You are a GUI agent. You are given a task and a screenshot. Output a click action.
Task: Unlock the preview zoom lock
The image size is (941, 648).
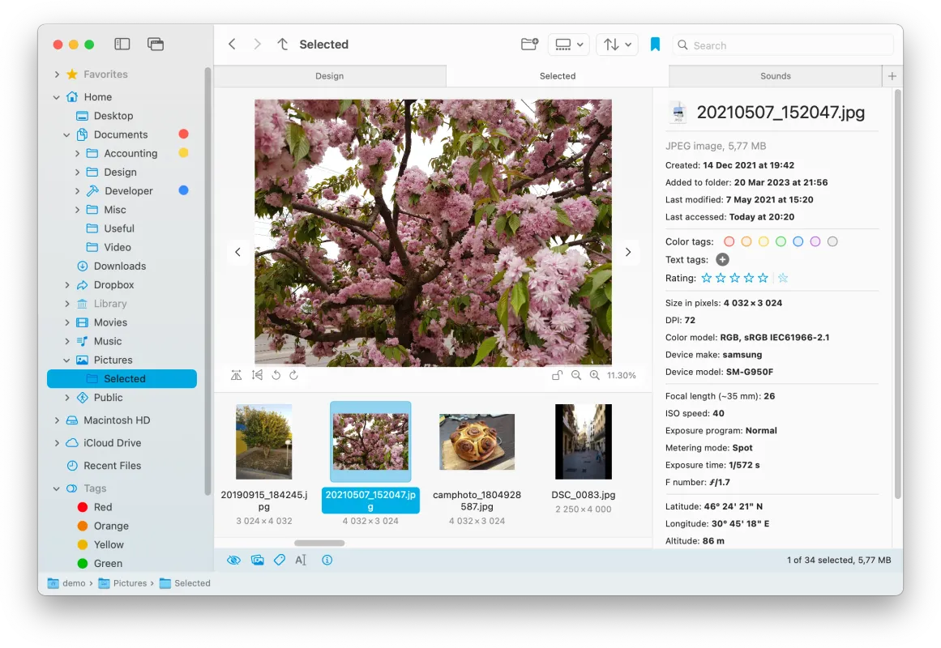coord(558,375)
